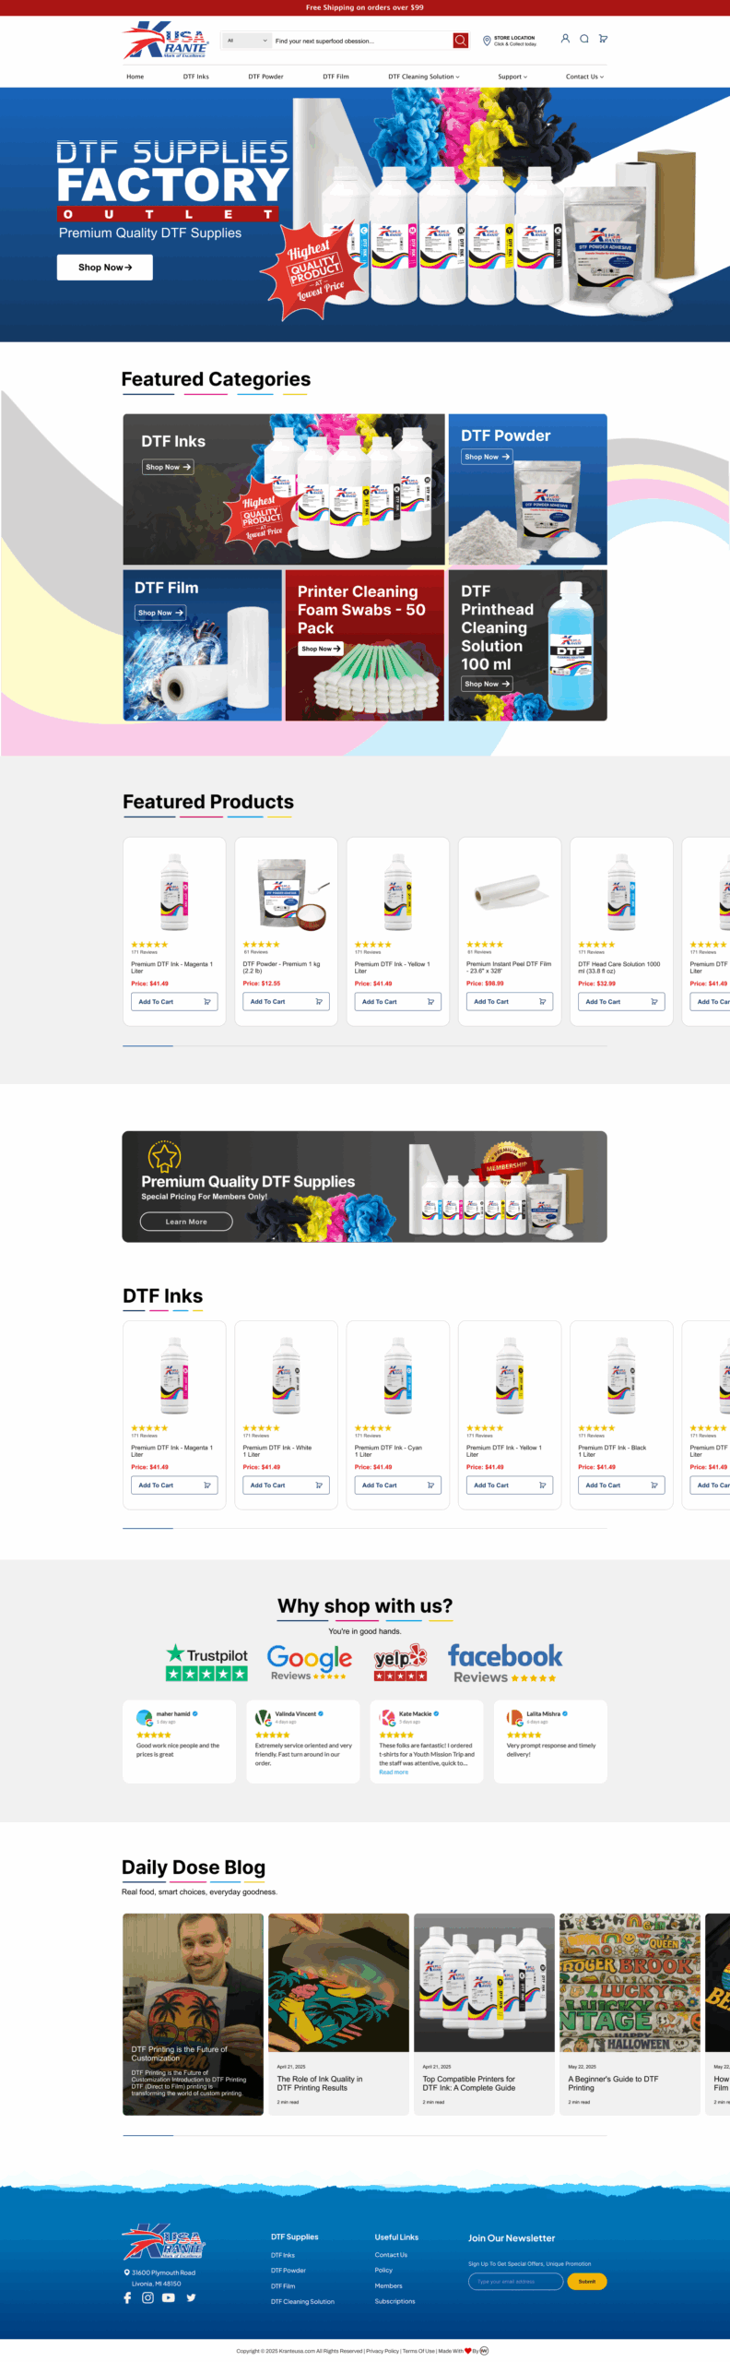Viewport: 730px width, 2362px height.
Task: Click the Featured Products carousel scrollbar
Action: pos(365,1045)
